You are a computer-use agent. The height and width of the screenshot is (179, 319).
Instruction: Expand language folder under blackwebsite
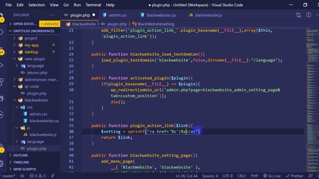[35, 142]
